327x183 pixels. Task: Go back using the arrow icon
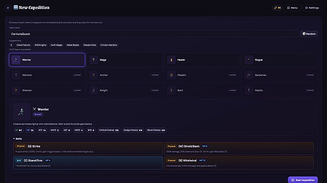(8, 8)
